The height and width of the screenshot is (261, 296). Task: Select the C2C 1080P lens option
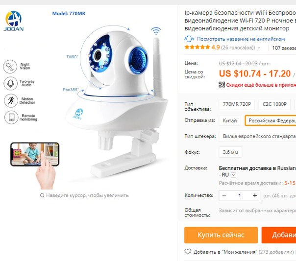coord(274,104)
